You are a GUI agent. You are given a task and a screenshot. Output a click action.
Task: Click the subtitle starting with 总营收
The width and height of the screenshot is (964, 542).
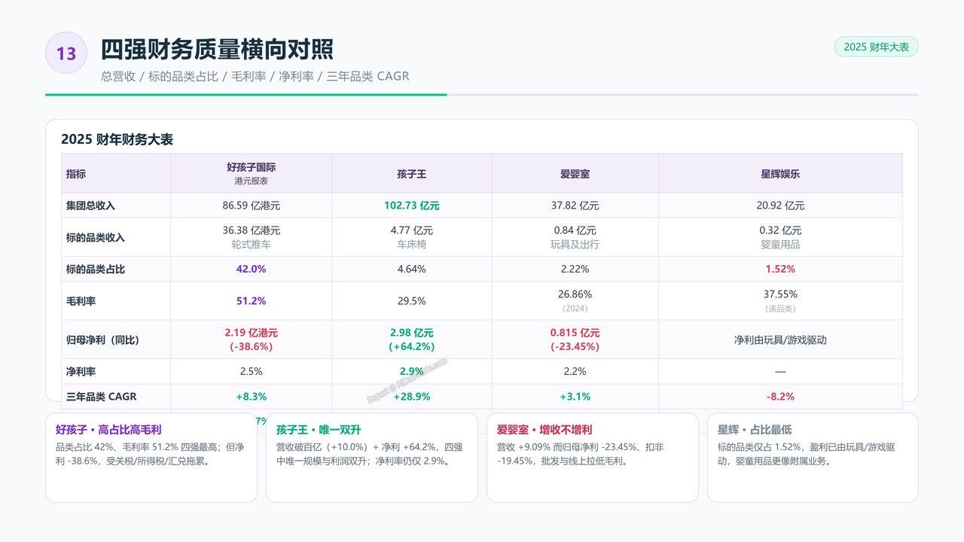tap(255, 76)
